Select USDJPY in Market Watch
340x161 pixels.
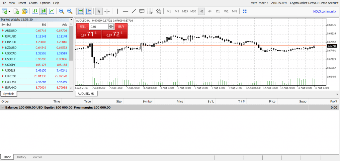(35, 65)
